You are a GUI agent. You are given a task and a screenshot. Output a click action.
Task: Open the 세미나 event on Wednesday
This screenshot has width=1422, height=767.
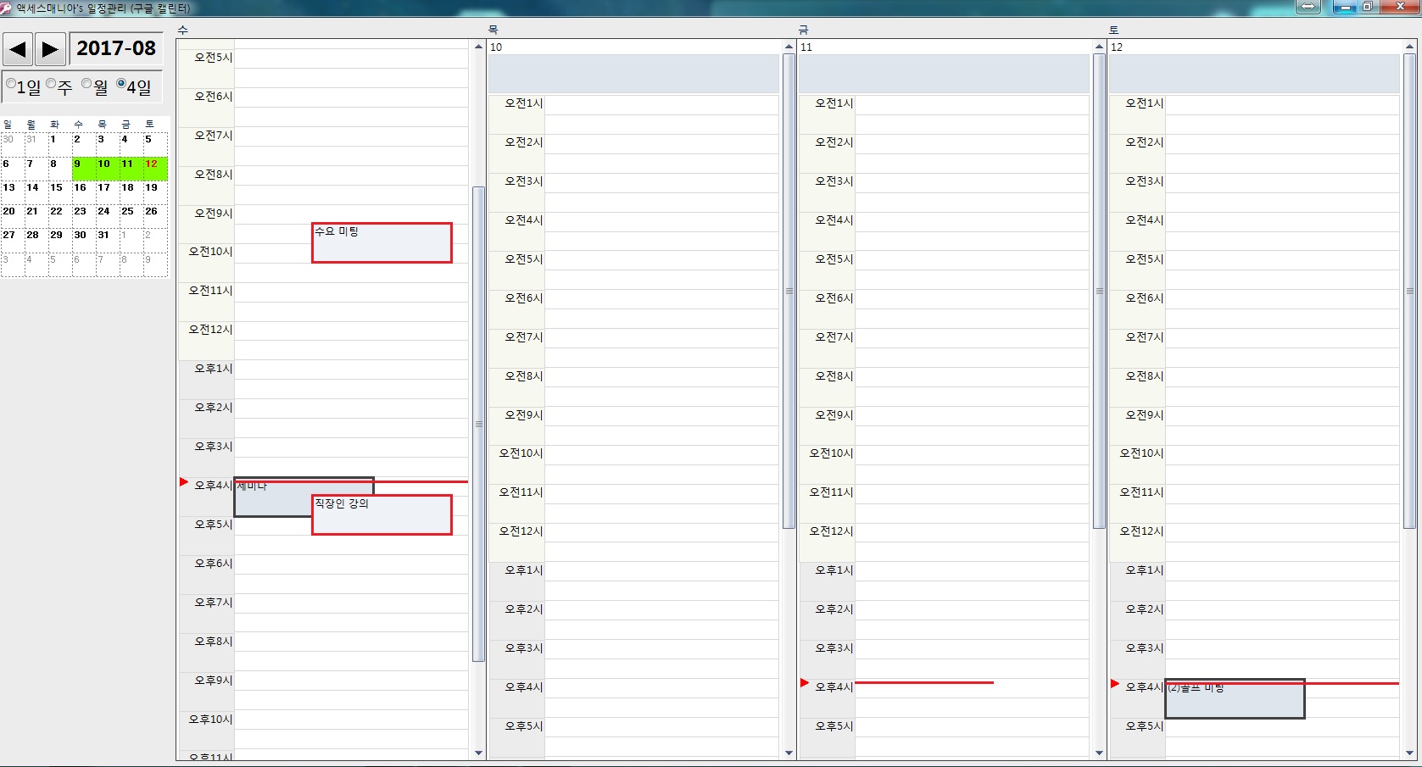coord(271,497)
